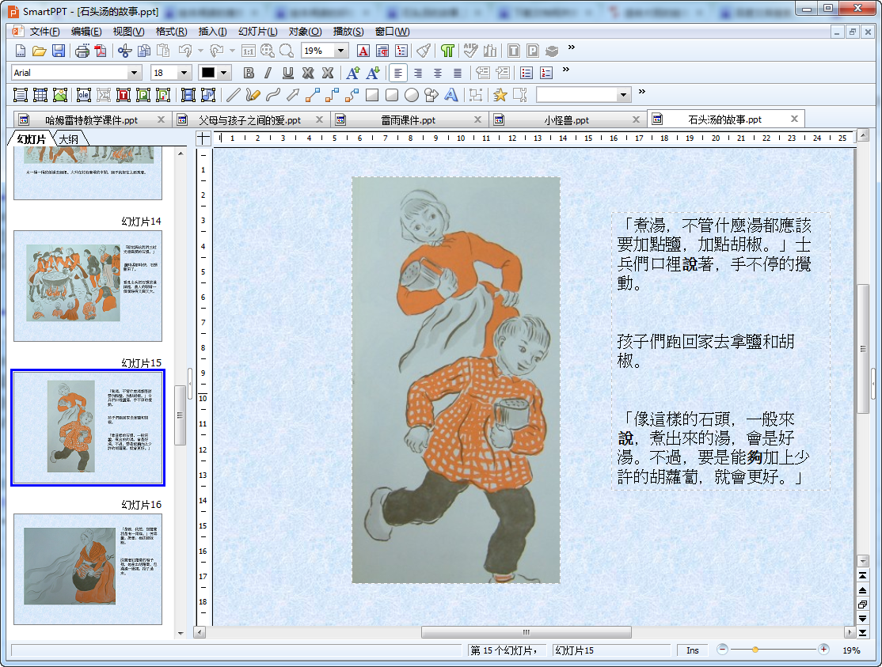
Task: Copy the selection with the copy icon
Action: (x=144, y=51)
